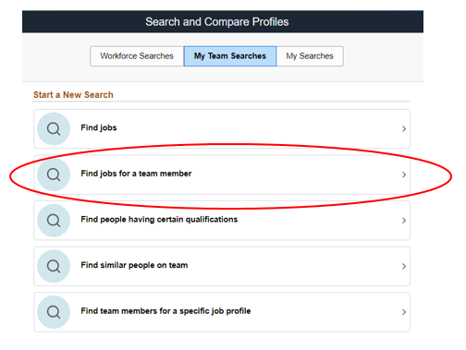466x350 pixels.
Task: Click the magnifier icon beside Find jobs
Action: [54, 128]
